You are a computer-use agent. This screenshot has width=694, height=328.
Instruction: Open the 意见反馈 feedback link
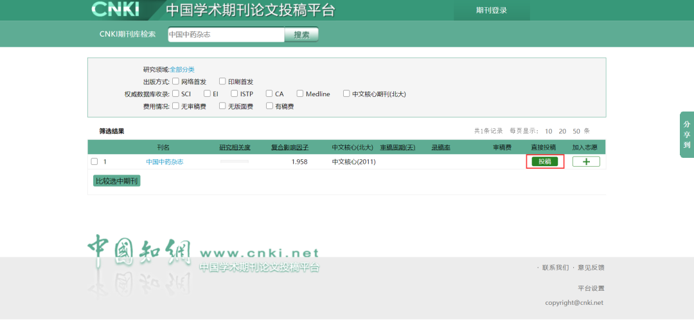(591, 268)
